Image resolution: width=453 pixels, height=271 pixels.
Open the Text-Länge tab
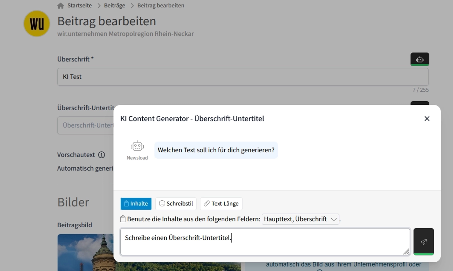click(x=221, y=204)
